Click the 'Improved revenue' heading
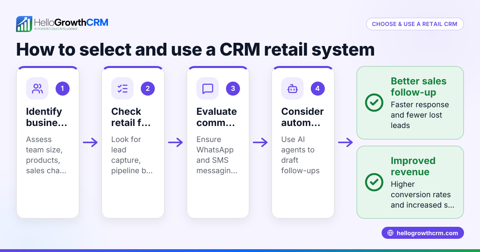The image size is (480, 252). click(413, 166)
